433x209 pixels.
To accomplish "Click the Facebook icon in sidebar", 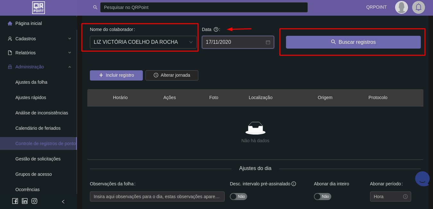I will [x=15, y=201].
